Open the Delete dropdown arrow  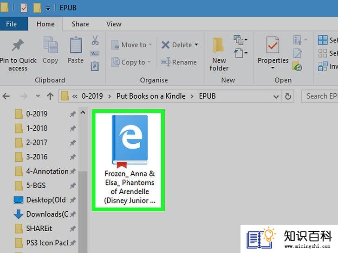click(x=196, y=44)
